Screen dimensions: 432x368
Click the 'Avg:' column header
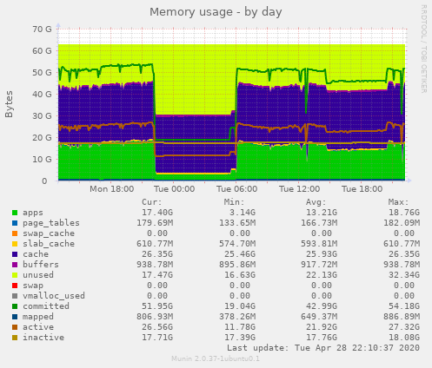[x=316, y=202]
